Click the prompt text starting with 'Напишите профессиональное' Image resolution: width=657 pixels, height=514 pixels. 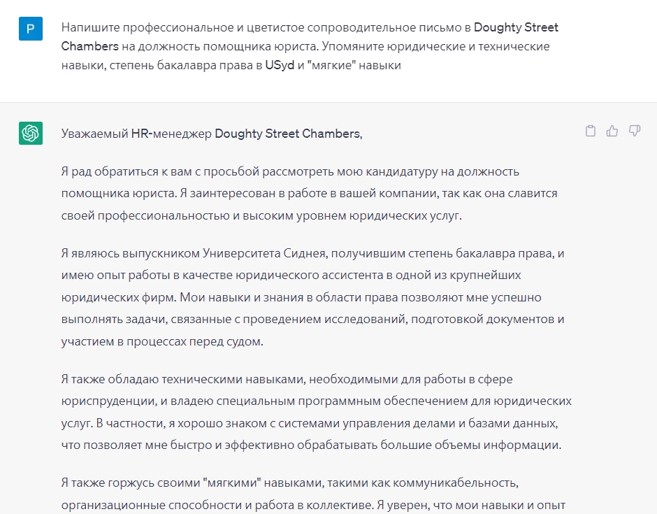(310, 46)
